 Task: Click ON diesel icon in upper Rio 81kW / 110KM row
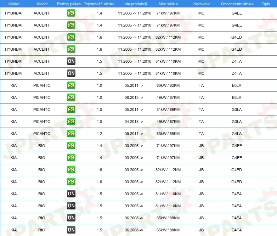point(71,193)
